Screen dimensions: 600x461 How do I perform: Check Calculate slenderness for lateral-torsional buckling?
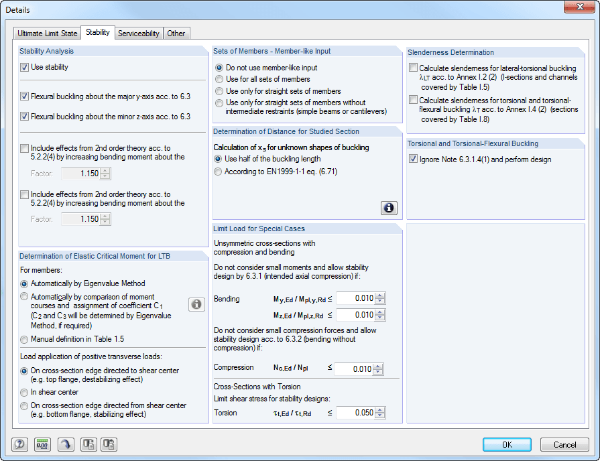(414, 68)
